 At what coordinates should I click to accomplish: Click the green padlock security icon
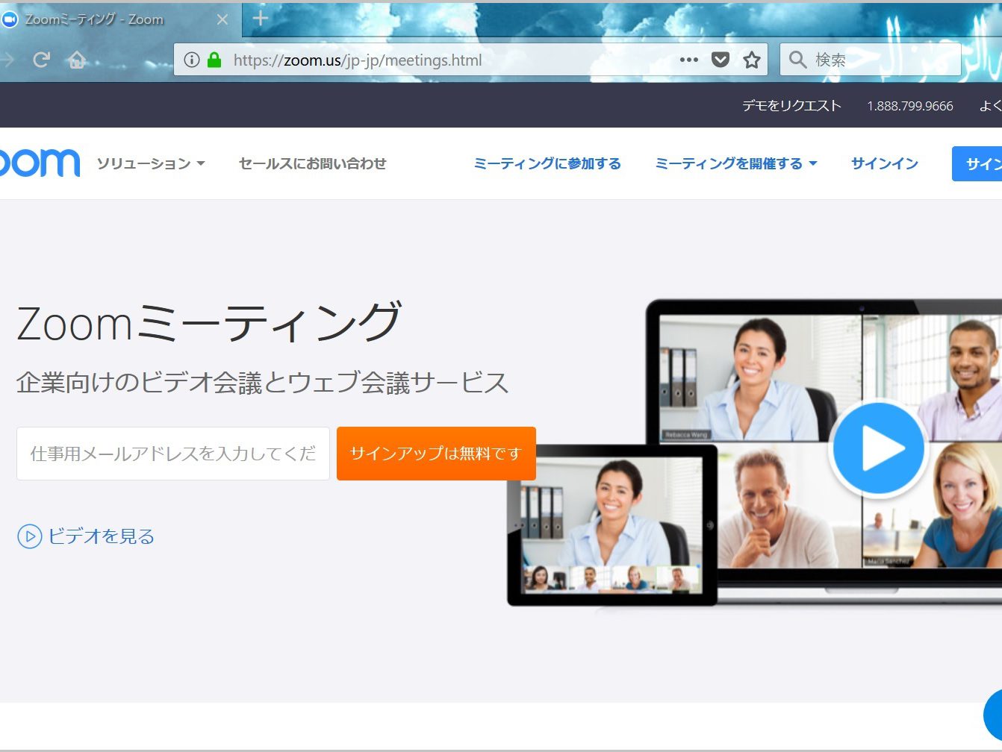click(214, 60)
